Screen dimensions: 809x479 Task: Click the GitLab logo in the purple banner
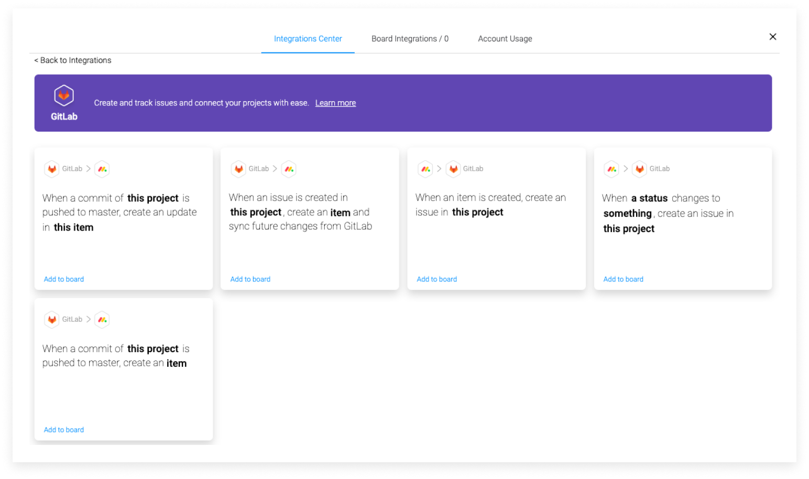tap(64, 96)
